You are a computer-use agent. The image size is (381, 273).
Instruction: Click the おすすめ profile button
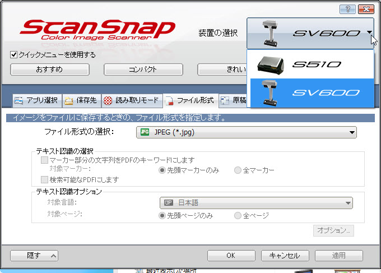point(49,70)
